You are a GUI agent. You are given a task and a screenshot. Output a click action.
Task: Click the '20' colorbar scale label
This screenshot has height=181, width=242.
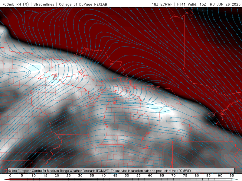[57, 176]
